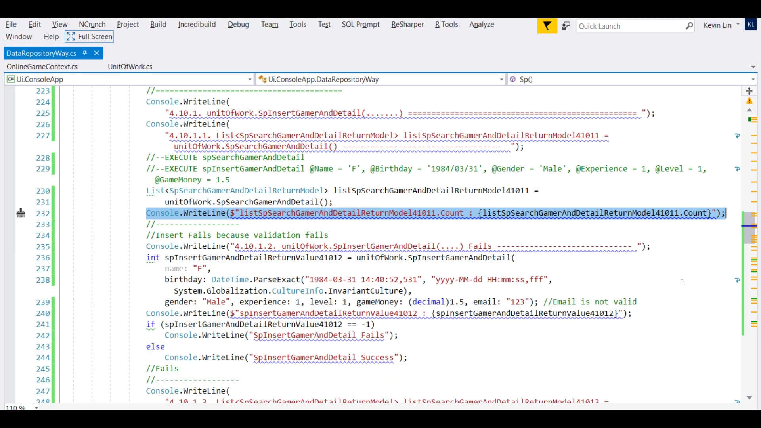Open the Ui.ConsoleApp dropdown in the navigation bar
This screenshot has width=761, height=428.
click(249, 79)
